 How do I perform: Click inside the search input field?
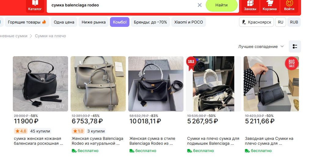pyautogui.click(x=122, y=5)
